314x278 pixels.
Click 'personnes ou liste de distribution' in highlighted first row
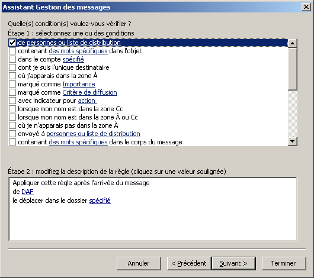coord(73,43)
